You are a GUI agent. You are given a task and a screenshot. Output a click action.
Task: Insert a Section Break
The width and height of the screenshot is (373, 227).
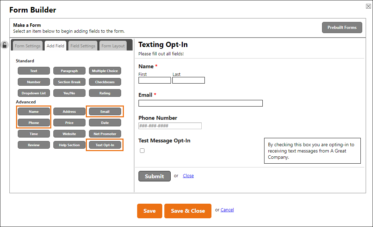coord(69,82)
